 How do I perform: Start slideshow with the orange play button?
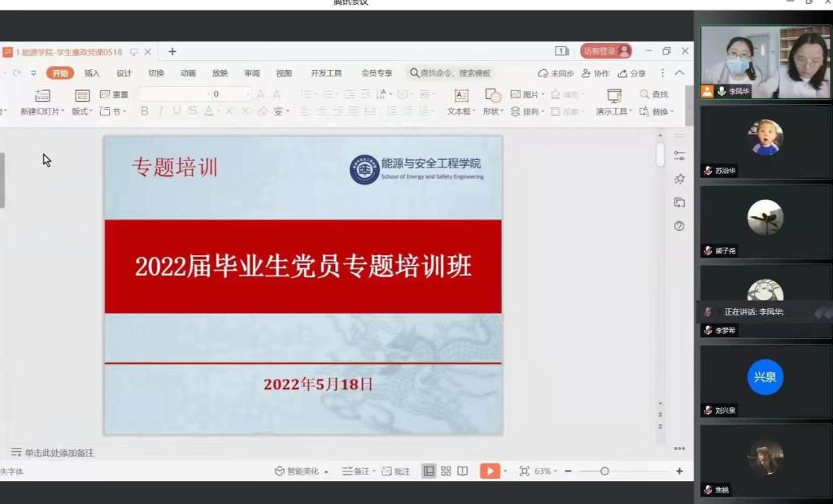point(490,471)
